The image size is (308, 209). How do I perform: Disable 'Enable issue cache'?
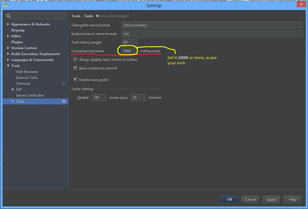75,79
